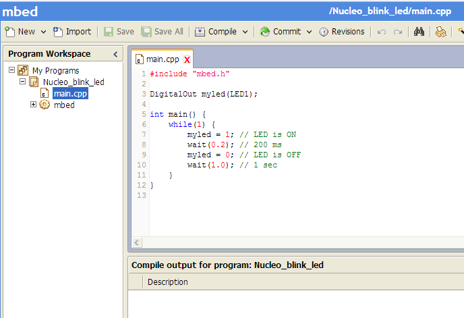Close the main.cpp tab
Viewport: 464px width, 318px height.
[x=187, y=59]
